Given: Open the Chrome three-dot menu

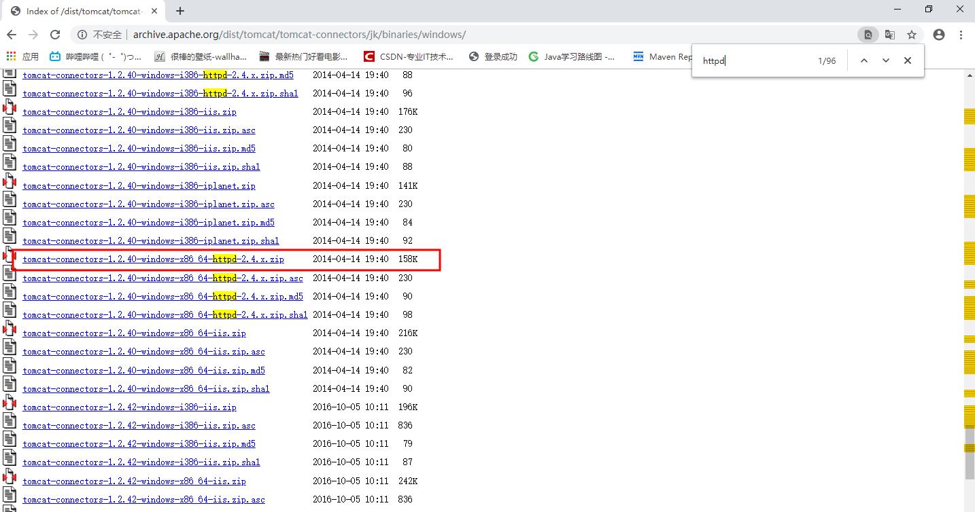Looking at the screenshot, I should (961, 35).
